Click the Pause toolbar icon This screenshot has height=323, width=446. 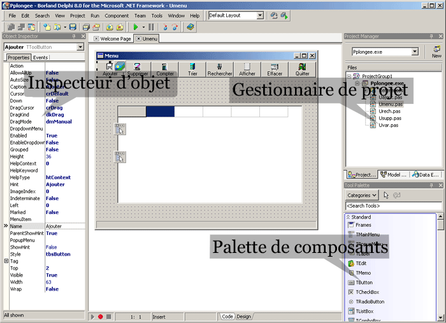tap(151, 27)
